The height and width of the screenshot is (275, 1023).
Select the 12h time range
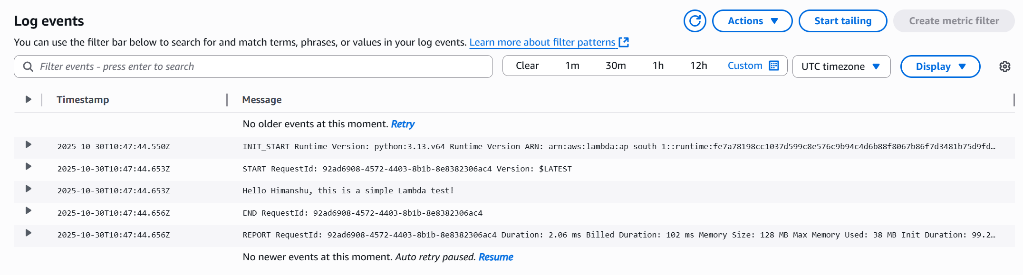click(x=698, y=66)
